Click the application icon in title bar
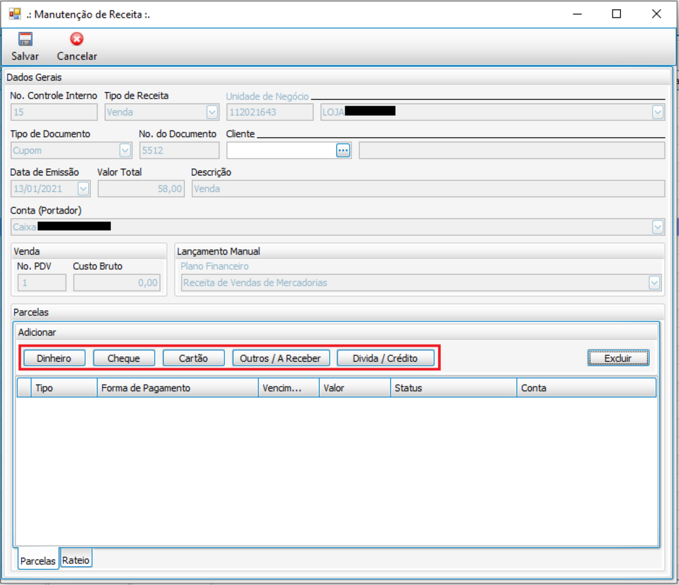 [15, 14]
